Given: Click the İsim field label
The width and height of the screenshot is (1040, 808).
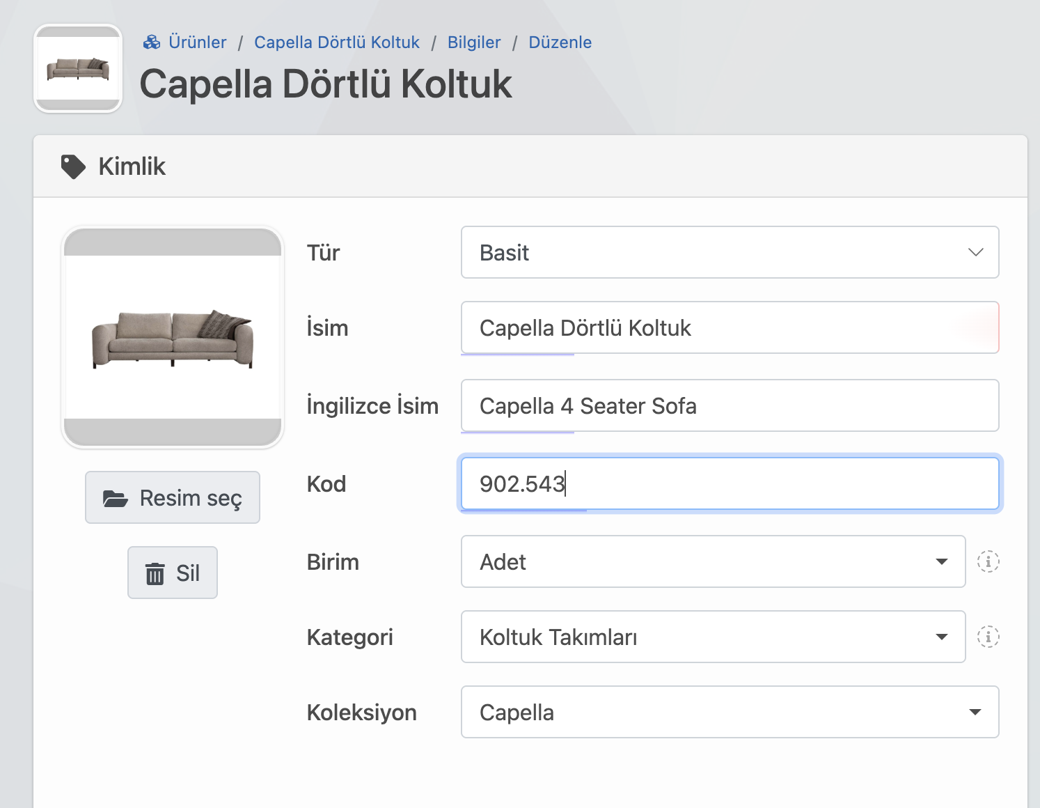Looking at the screenshot, I should [x=327, y=327].
